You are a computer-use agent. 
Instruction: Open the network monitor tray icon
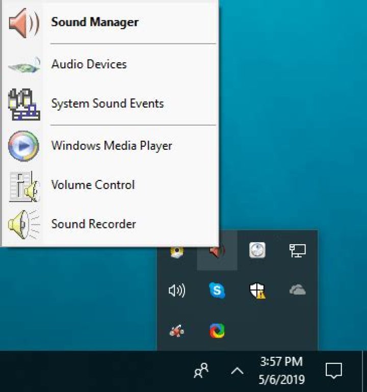click(x=298, y=250)
